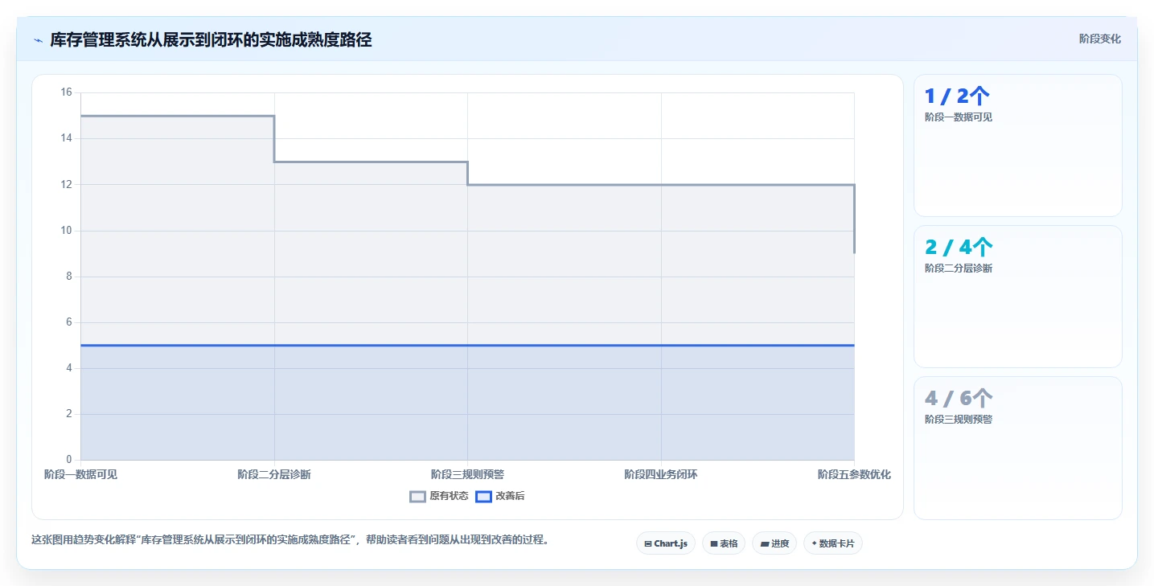Viewport: 1154px width, 586px height.
Task: Click the y-axis value 6
Action: [x=68, y=322]
